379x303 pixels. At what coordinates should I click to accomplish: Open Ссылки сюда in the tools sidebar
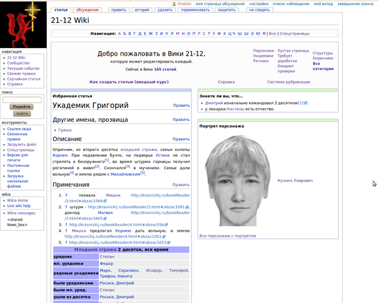point(19,129)
